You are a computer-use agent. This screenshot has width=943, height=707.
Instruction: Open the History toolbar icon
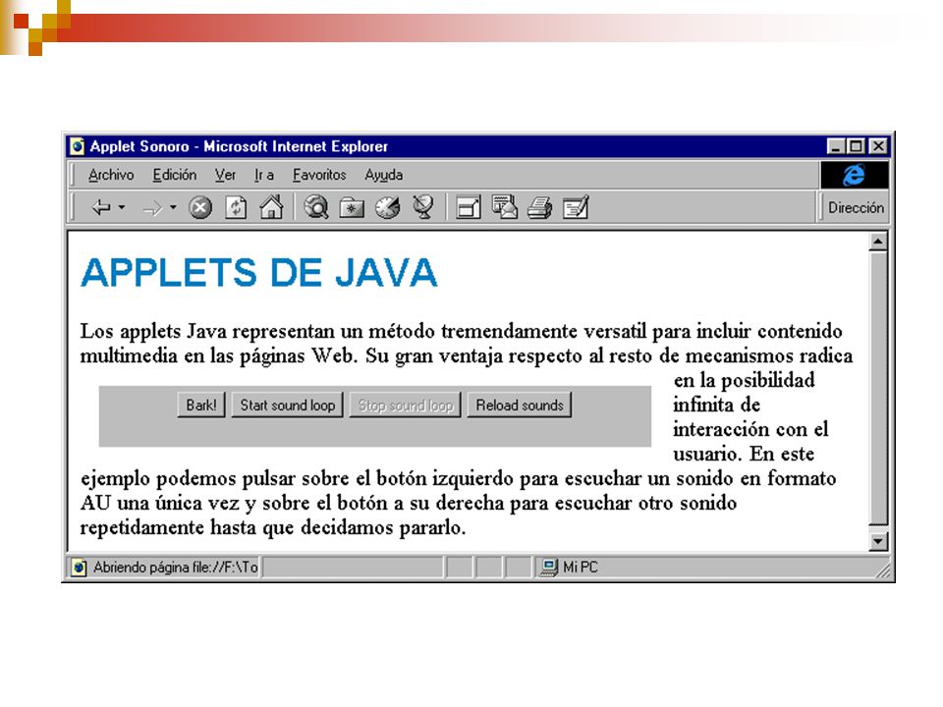tap(387, 208)
